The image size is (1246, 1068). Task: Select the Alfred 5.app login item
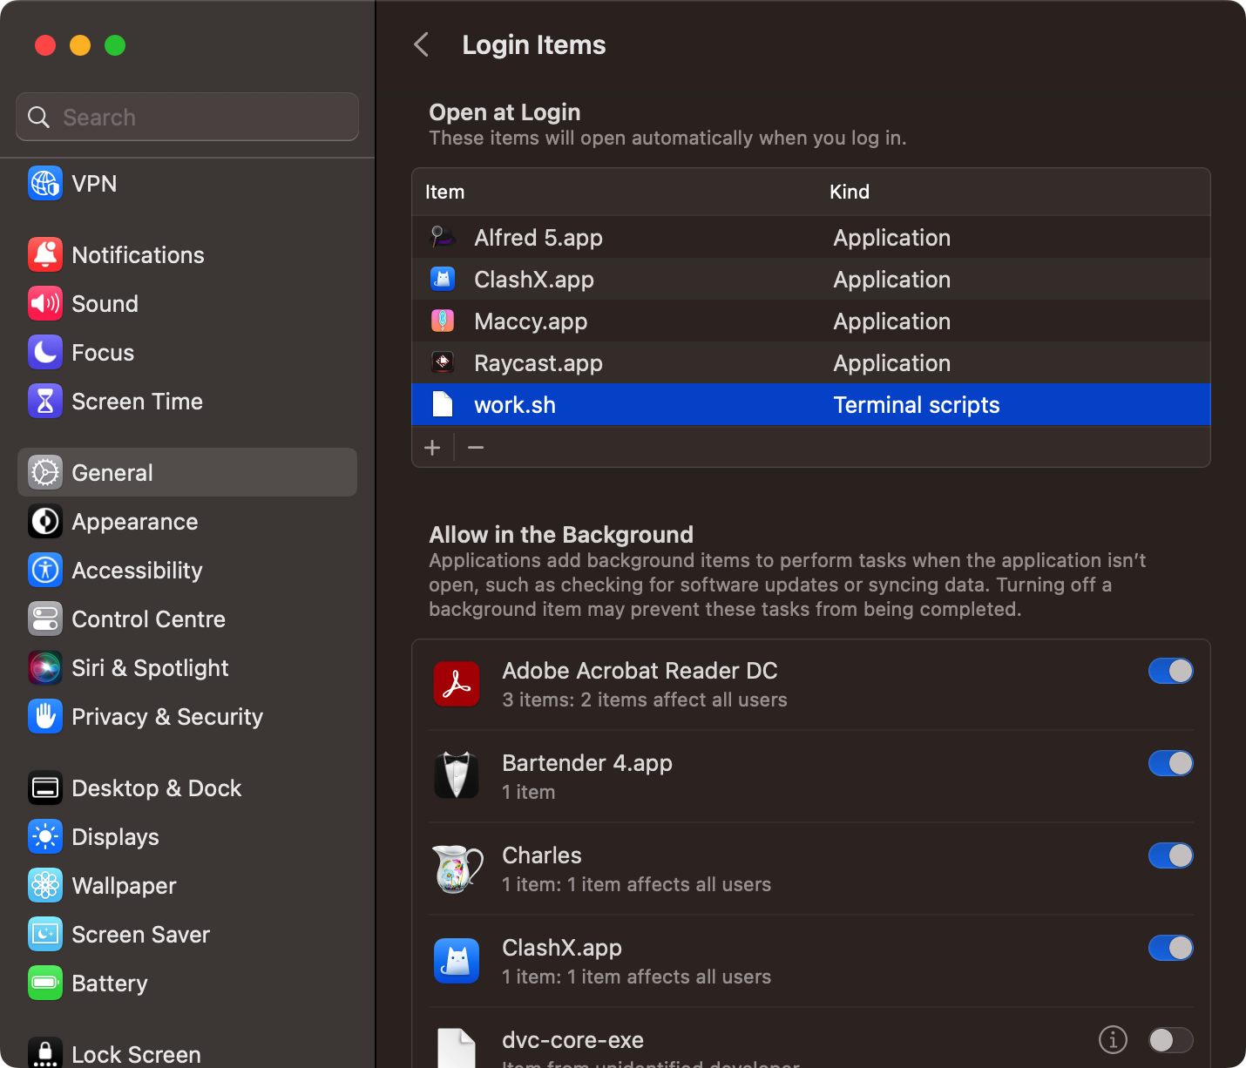[811, 237]
